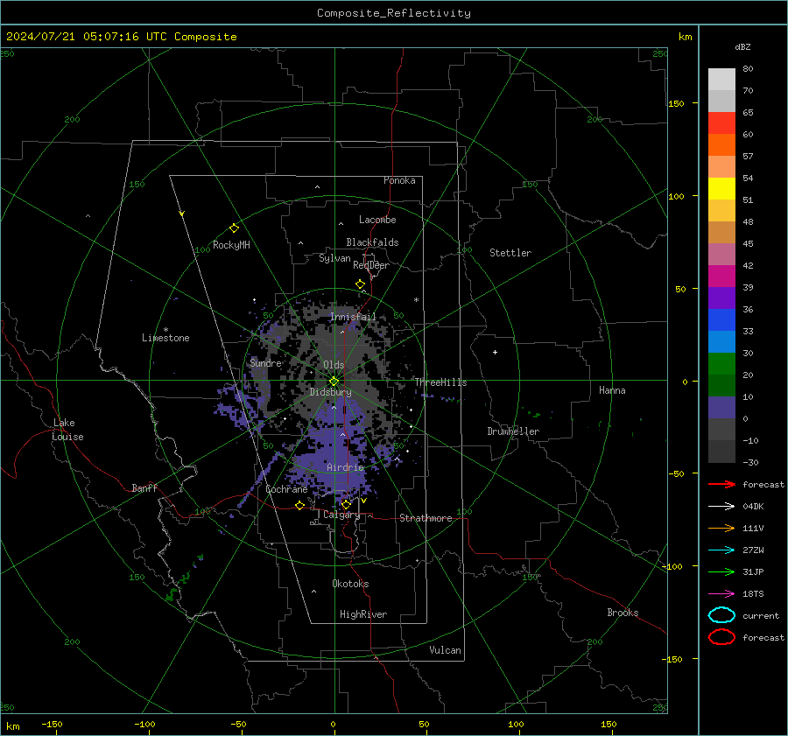Click the 2024/07/21 05:07:16 UTC timestamp
Image resolution: width=788 pixels, height=736 pixels.
click(x=121, y=37)
